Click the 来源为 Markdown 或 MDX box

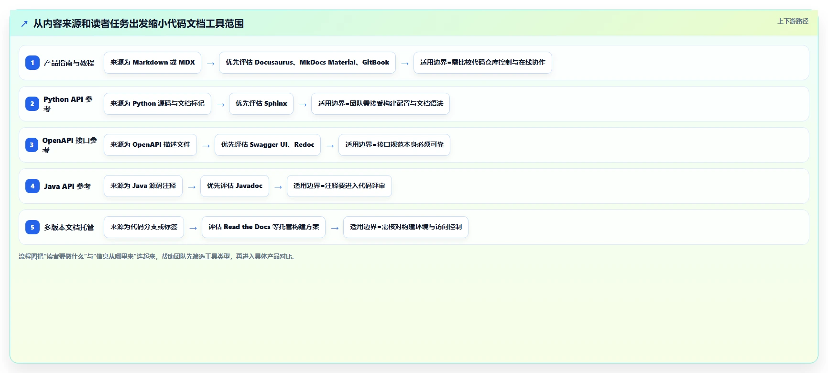click(x=153, y=63)
